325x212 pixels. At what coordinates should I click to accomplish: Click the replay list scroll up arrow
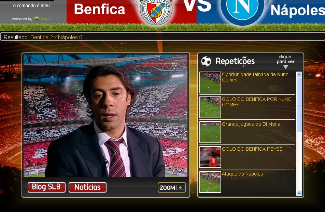point(299,74)
